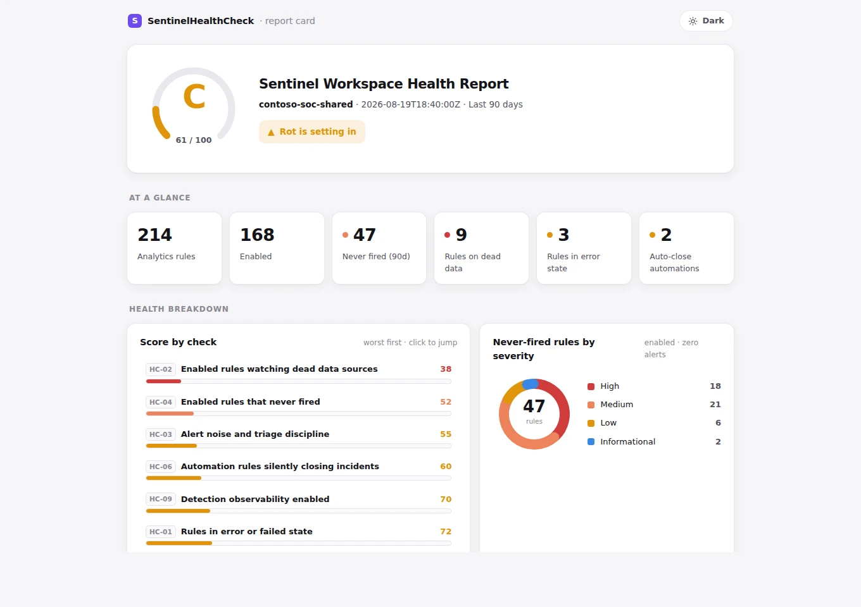Click the Low legend count 6
Viewport: 861px width, 607px height.
(718, 423)
